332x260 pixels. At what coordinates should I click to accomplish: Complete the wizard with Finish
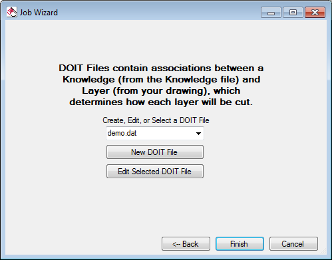[240, 244]
